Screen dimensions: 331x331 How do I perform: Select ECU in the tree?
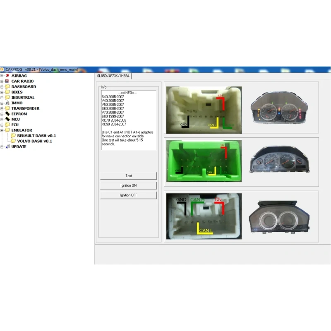click(x=15, y=125)
